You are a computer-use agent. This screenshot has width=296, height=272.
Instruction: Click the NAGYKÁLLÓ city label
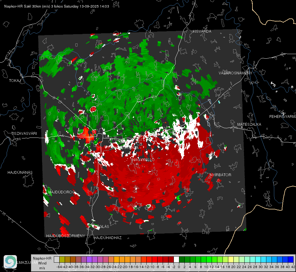[x=143, y=160]
